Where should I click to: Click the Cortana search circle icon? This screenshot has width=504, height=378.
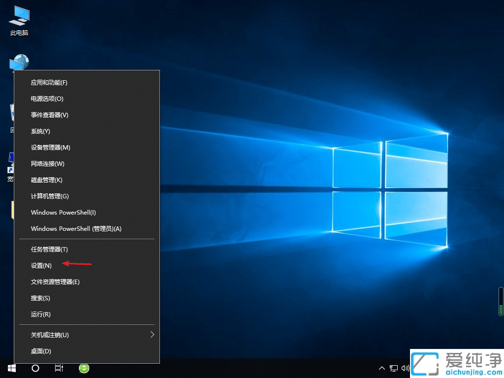click(35, 368)
